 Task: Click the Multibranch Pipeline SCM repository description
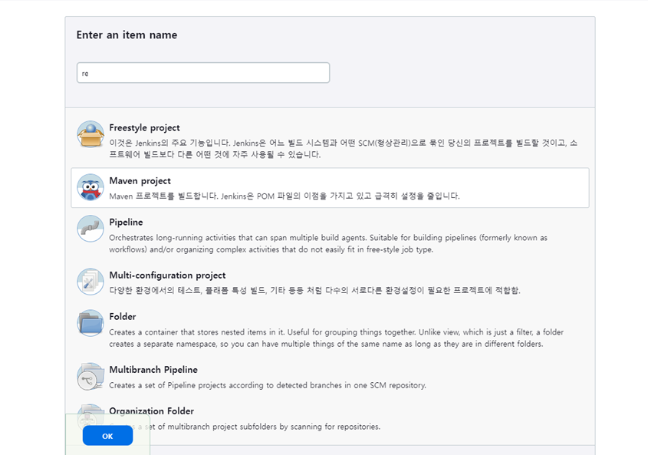click(268, 385)
